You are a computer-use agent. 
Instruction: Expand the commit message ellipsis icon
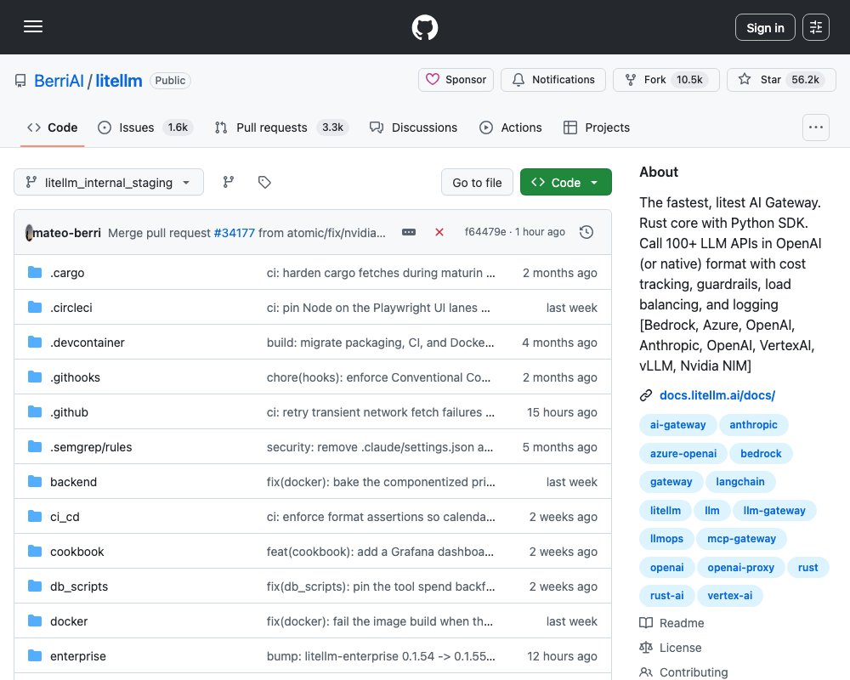pos(409,232)
